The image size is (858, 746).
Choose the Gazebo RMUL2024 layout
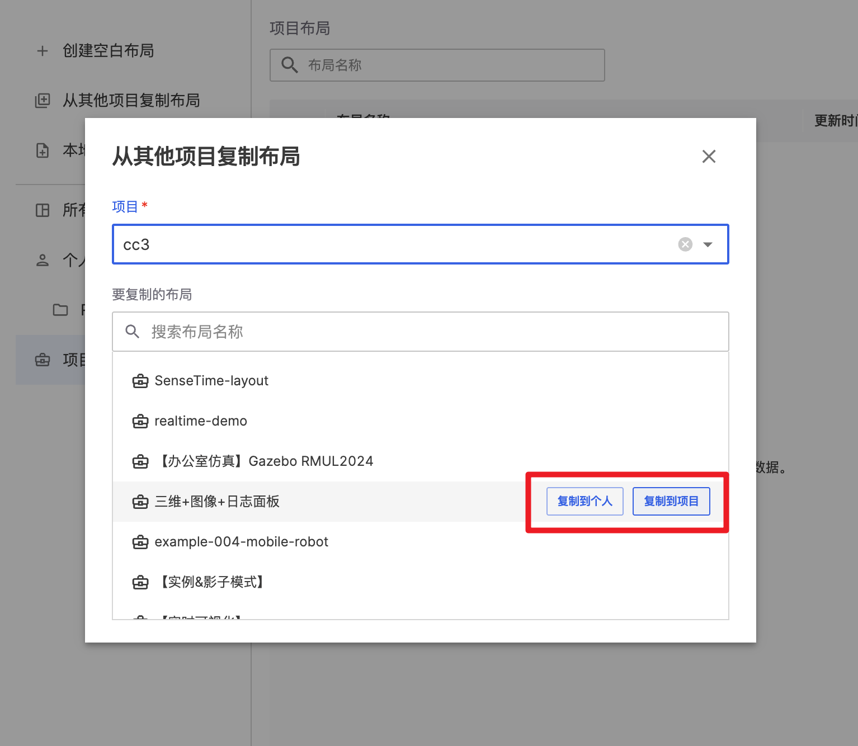pyautogui.click(x=264, y=461)
